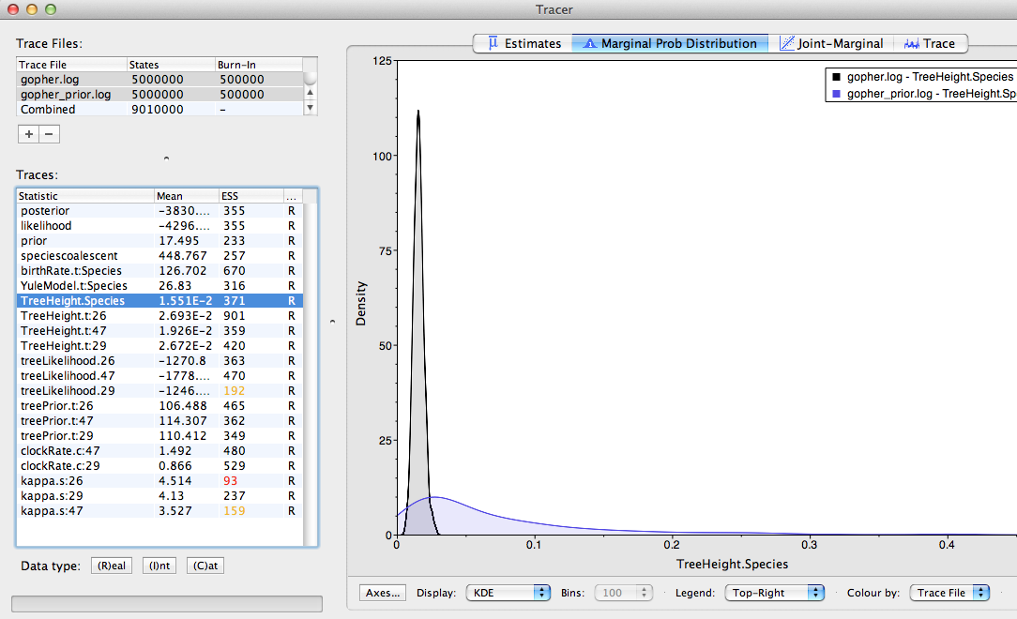Open the Display KDE dropdown
The width and height of the screenshot is (1017, 619).
coord(510,593)
